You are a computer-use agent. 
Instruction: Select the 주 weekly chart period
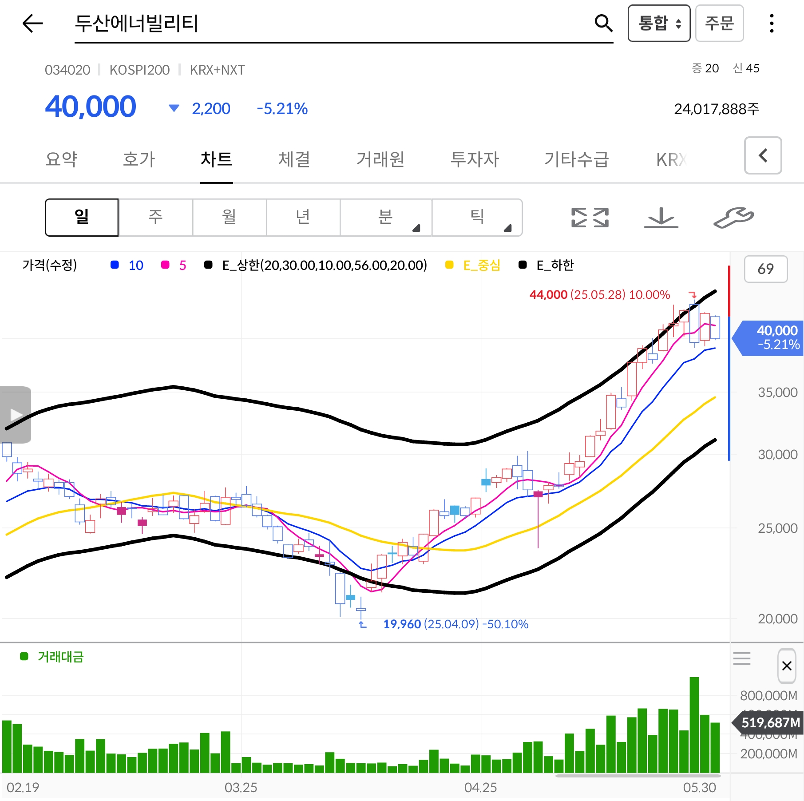[155, 218]
